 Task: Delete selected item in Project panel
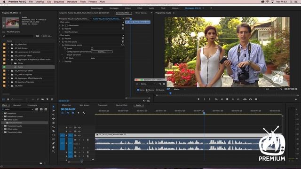[x=52, y=99]
